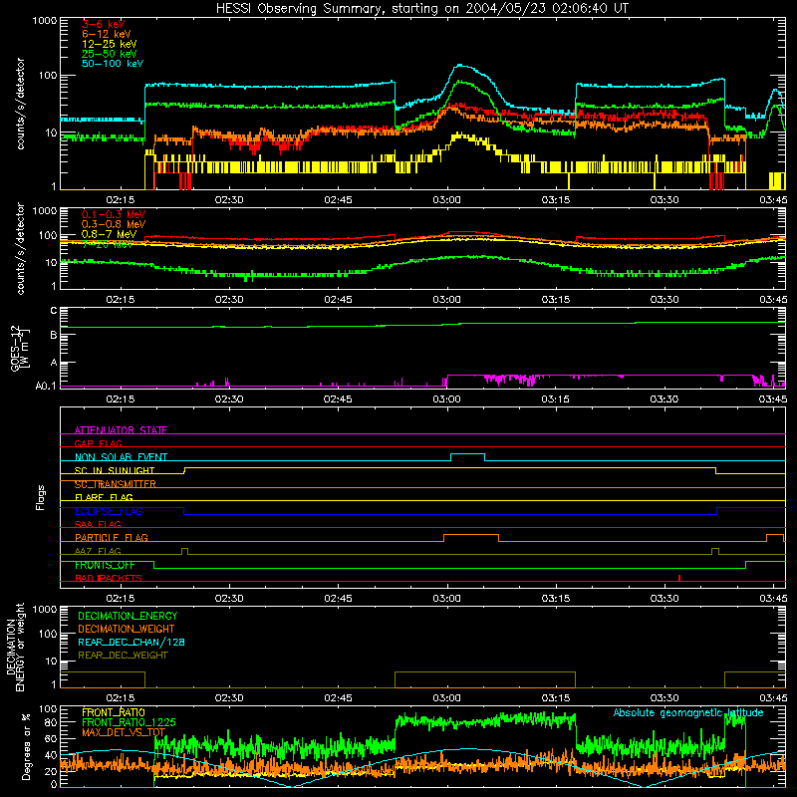Image resolution: width=797 pixels, height=797 pixels.
Task: Click the Degrees or % axis title
Action: pos(26,746)
